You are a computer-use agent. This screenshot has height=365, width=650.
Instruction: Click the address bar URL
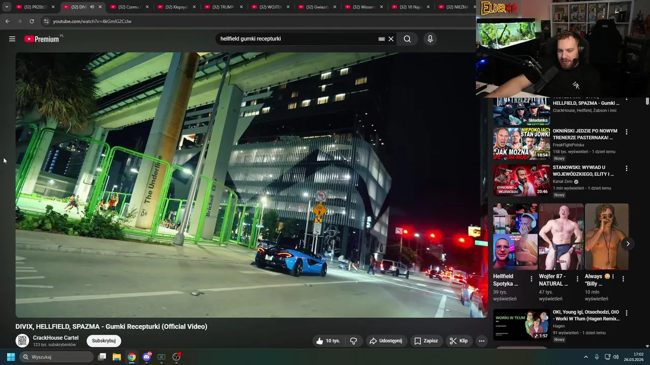click(92, 21)
